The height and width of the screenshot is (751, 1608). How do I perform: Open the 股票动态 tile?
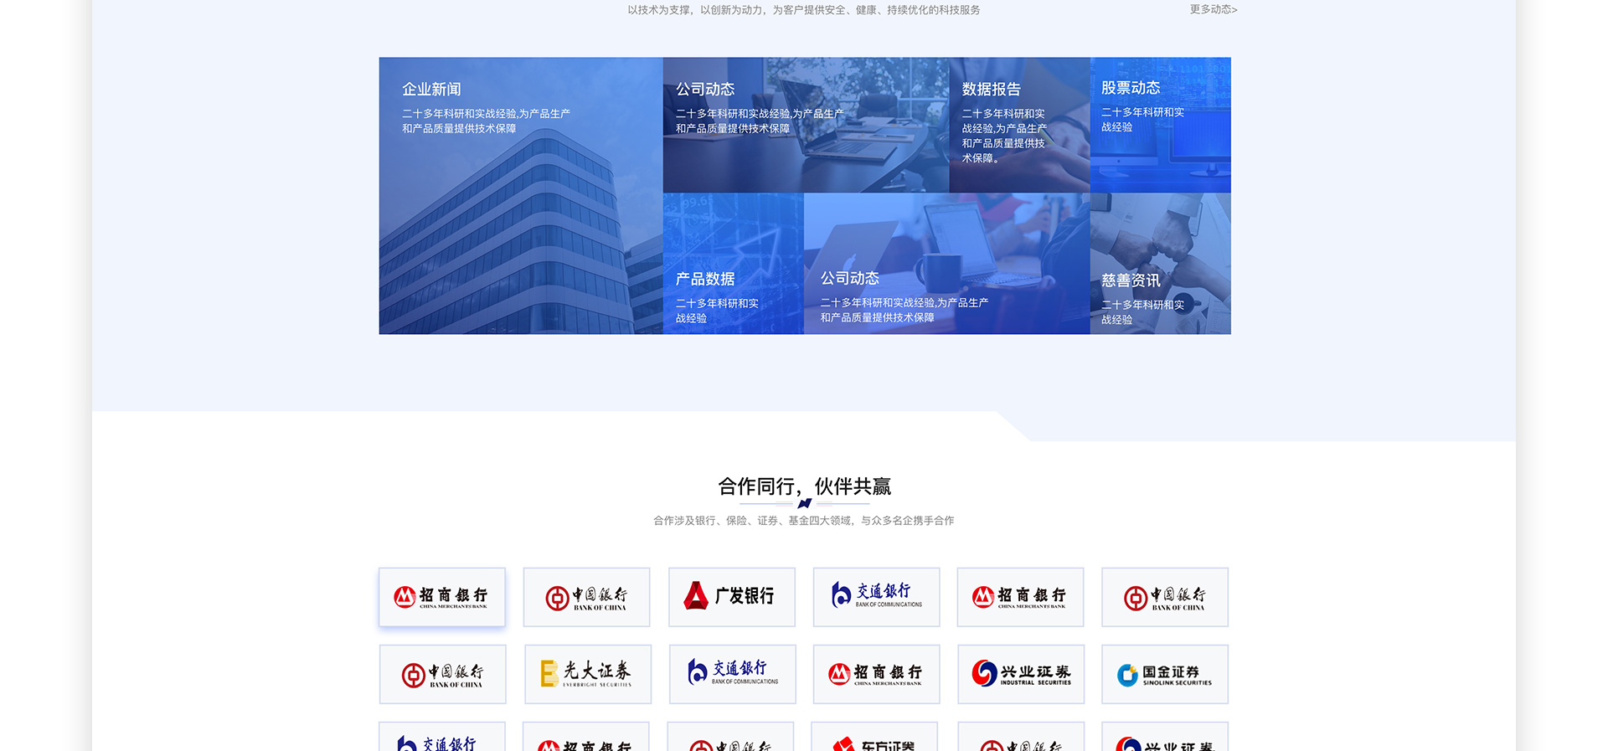1160,125
